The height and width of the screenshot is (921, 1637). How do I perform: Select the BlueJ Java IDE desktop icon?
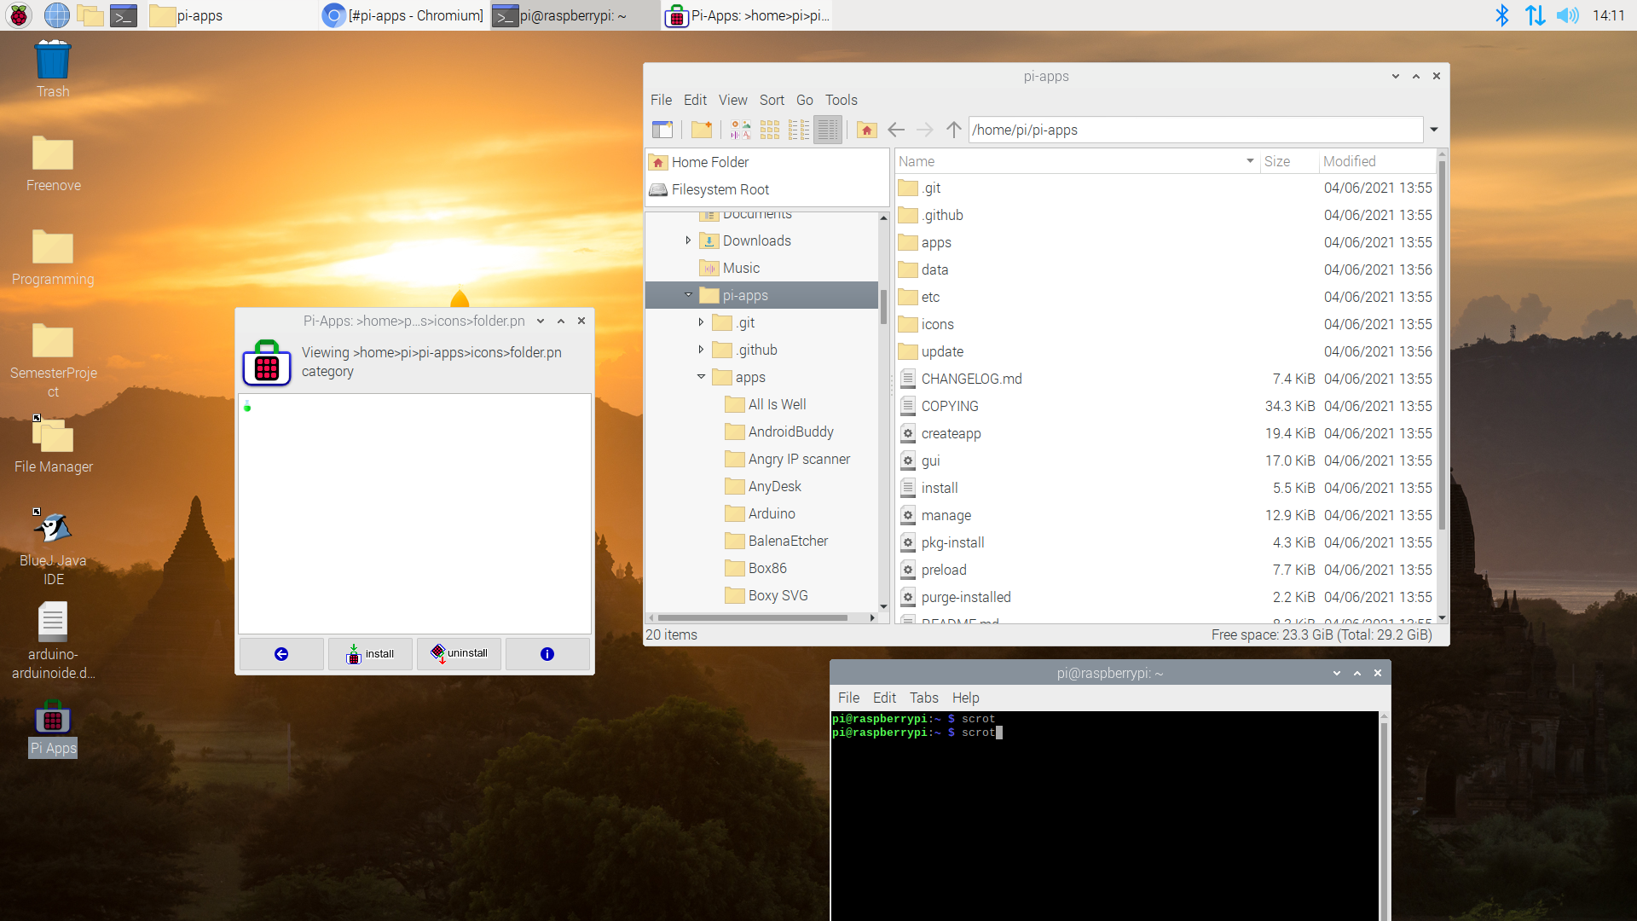[53, 548]
